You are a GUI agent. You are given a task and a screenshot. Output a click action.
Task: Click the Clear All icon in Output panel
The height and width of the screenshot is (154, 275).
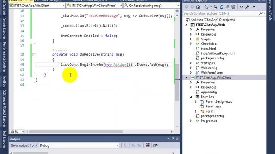pos(147,145)
